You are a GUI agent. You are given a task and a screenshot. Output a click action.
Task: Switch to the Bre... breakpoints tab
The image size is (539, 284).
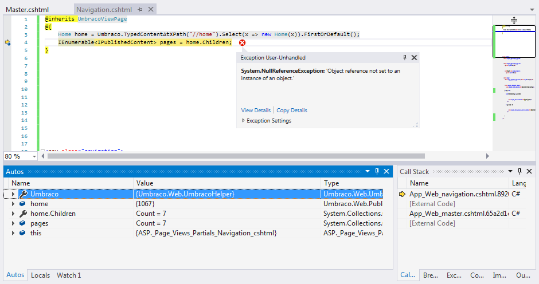tap(431, 275)
